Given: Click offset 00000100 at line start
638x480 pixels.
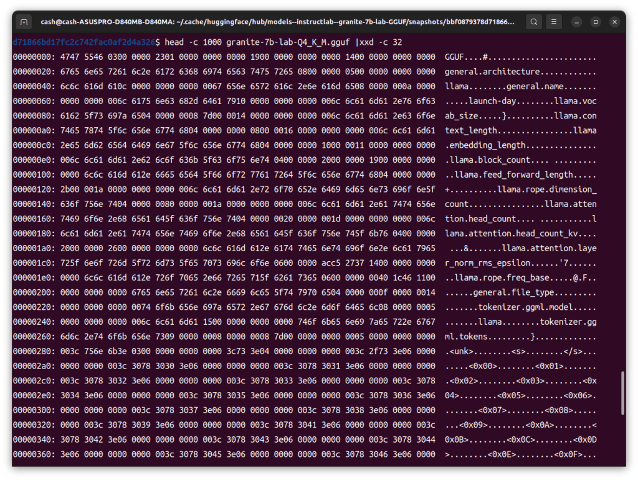Looking at the screenshot, I should click(x=32, y=175).
